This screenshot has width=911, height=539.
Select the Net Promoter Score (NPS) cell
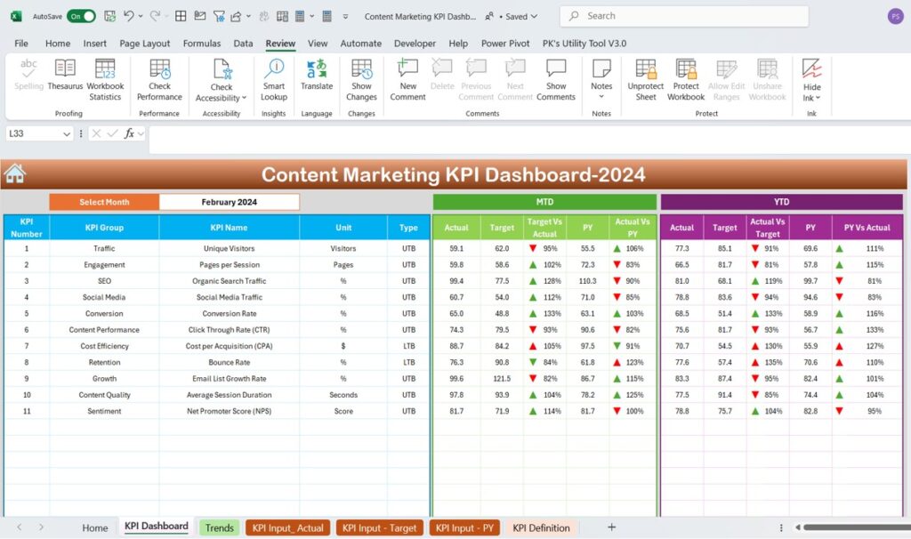[x=229, y=411]
